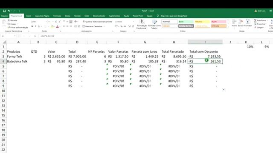
Task: Toggle underline (S) formatting
Action: (39, 26)
